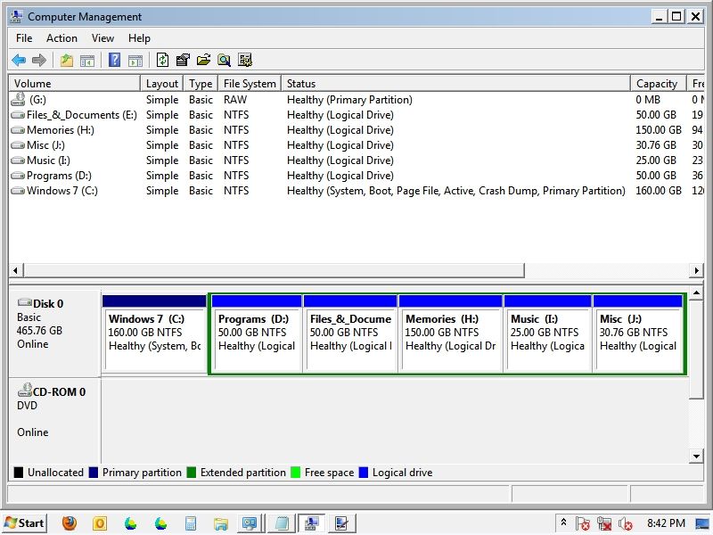Select the Memories (H:) volume row
Viewport: 713px width, 535px height.
coord(60,130)
